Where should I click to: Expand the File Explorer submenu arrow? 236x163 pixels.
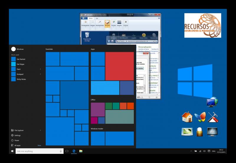(40, 130)
